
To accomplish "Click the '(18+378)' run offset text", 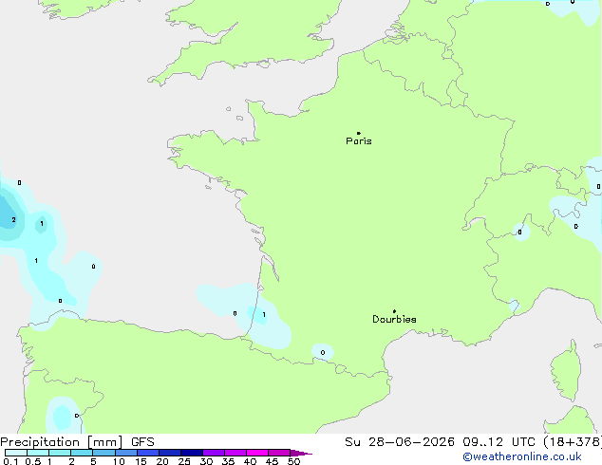I will click(x=573, y=442).
